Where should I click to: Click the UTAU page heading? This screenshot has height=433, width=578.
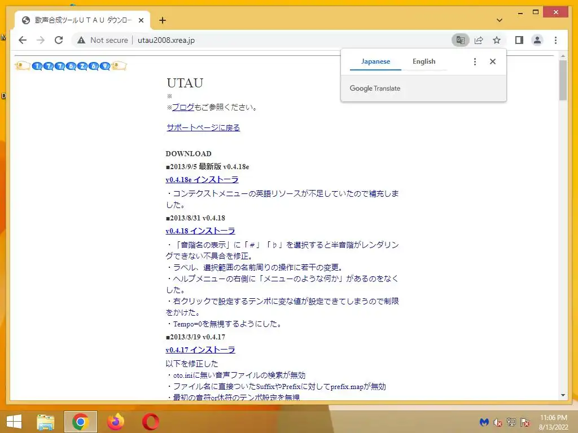coord(185,83)
